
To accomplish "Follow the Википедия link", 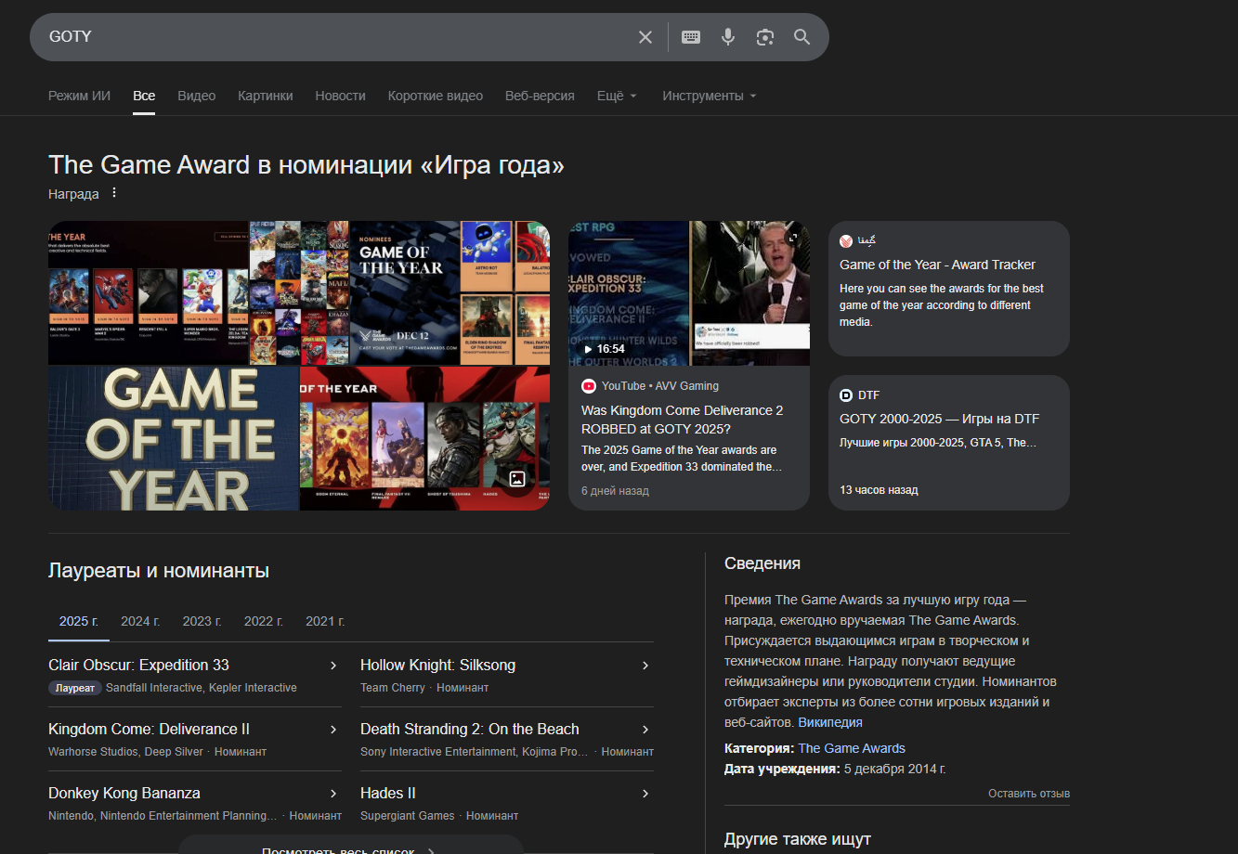I will [830, 722].
